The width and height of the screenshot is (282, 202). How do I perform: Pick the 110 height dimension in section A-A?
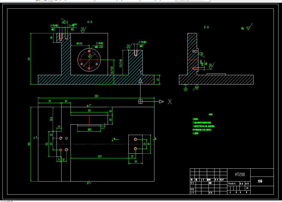29,59
